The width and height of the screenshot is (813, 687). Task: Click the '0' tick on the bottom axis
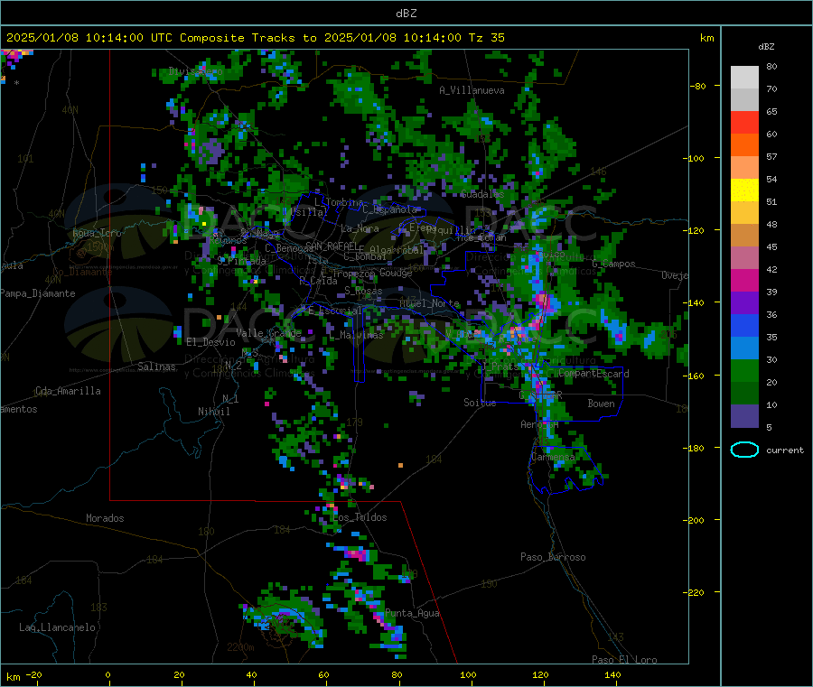(x=107, y=674)
